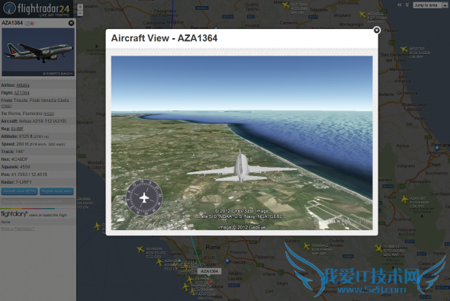Click the Hex: 4CA8DF row

(38, 159)
